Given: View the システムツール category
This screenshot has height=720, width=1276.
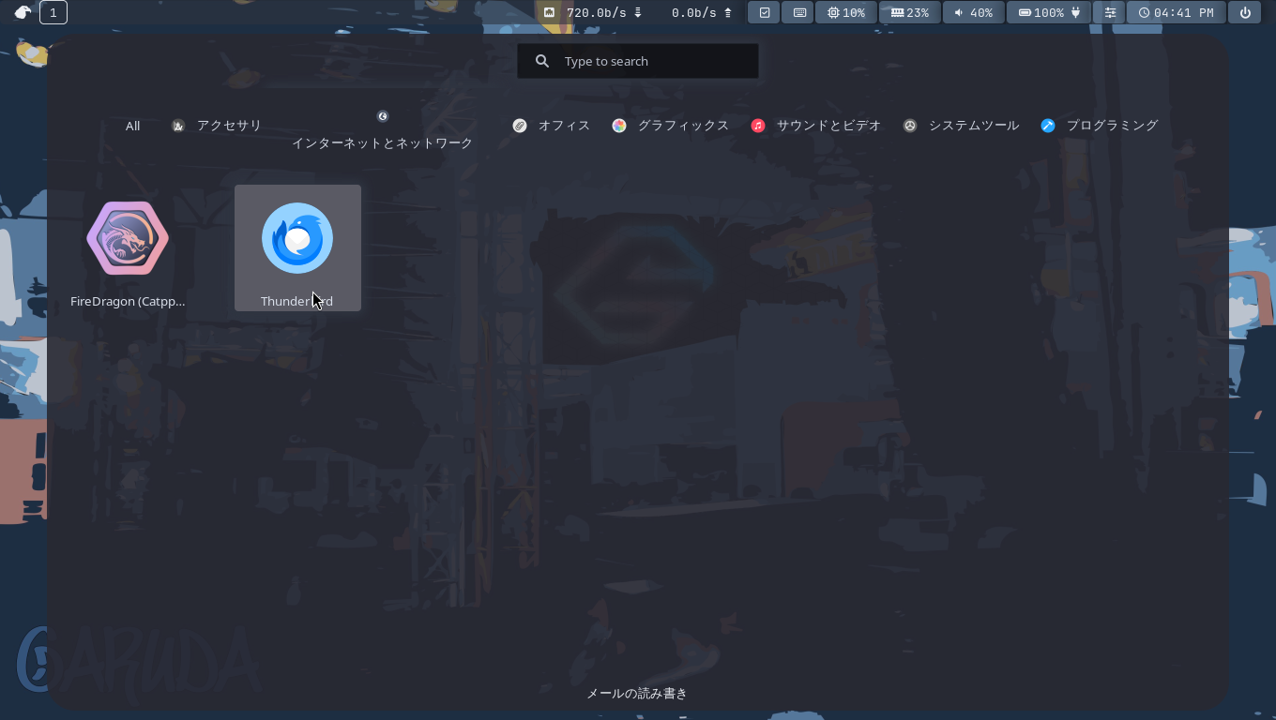Looking at the screenshot, I should pyautogui.click(x=962, y=126).
